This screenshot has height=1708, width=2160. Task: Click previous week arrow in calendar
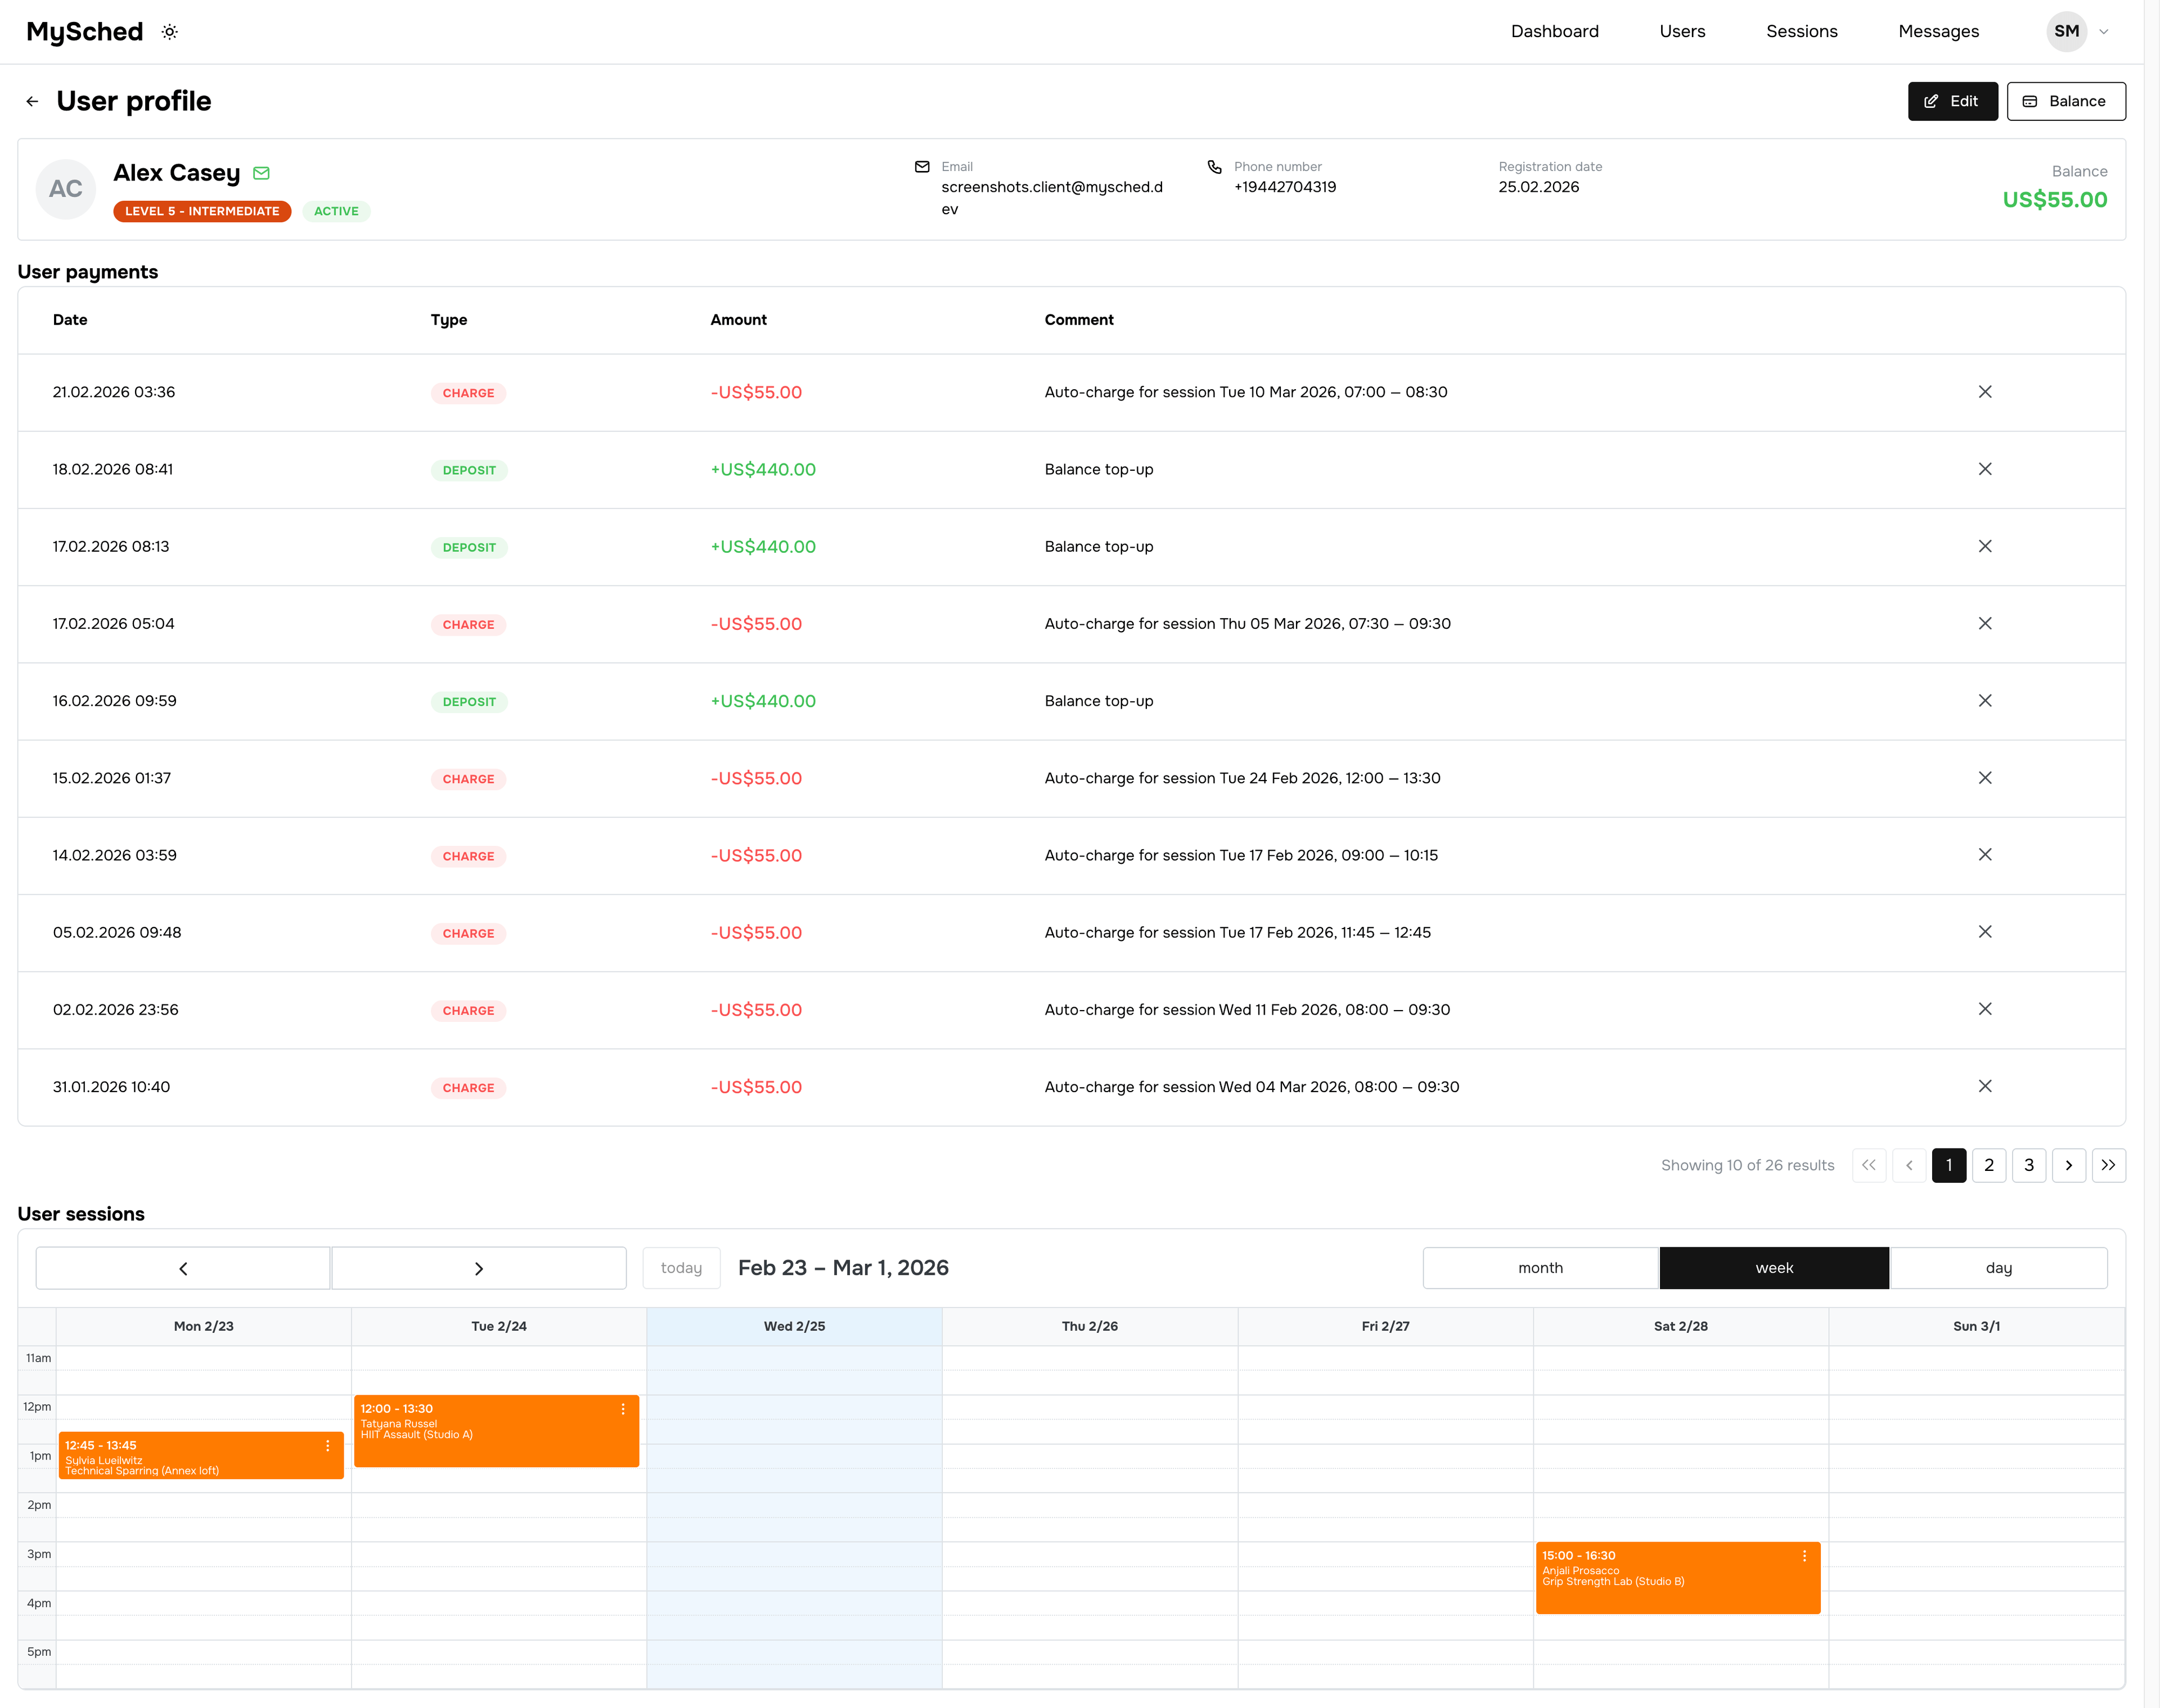[183, 1267]
